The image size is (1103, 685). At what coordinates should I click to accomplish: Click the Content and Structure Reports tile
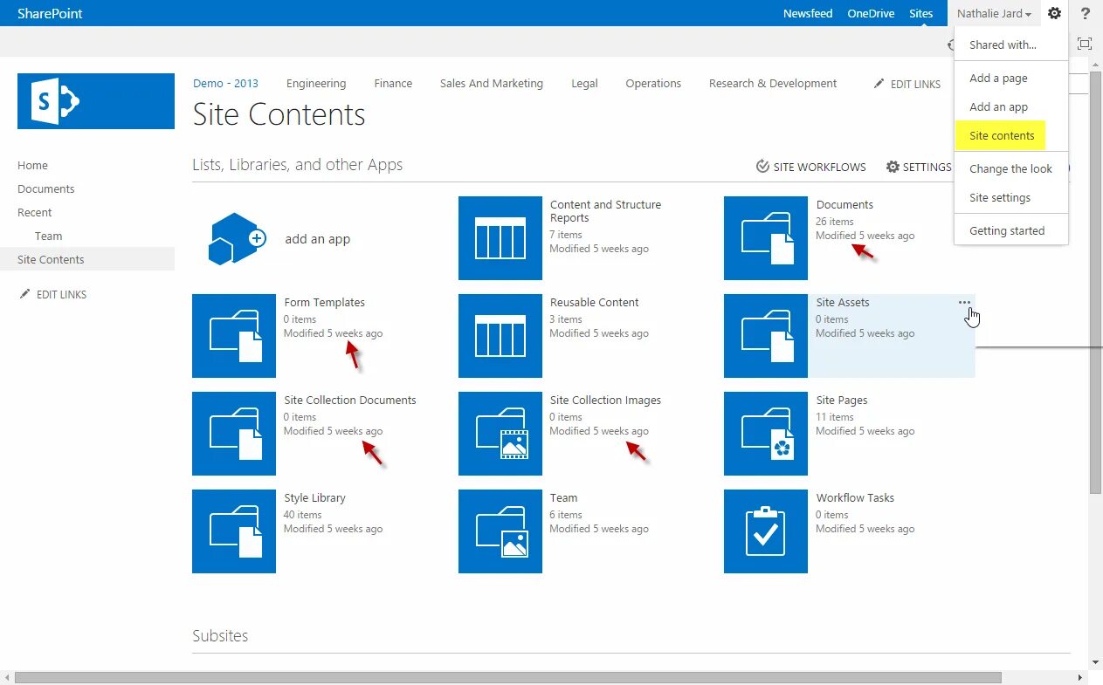(500, 238)
